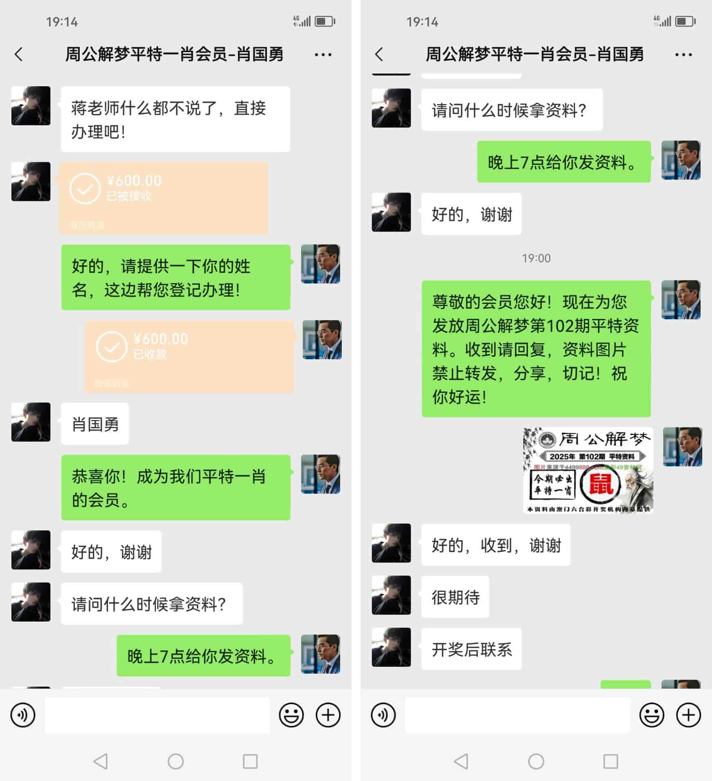The image size is (712, 781).
Task: Switch to voice input in left chat
Action: 23,715
